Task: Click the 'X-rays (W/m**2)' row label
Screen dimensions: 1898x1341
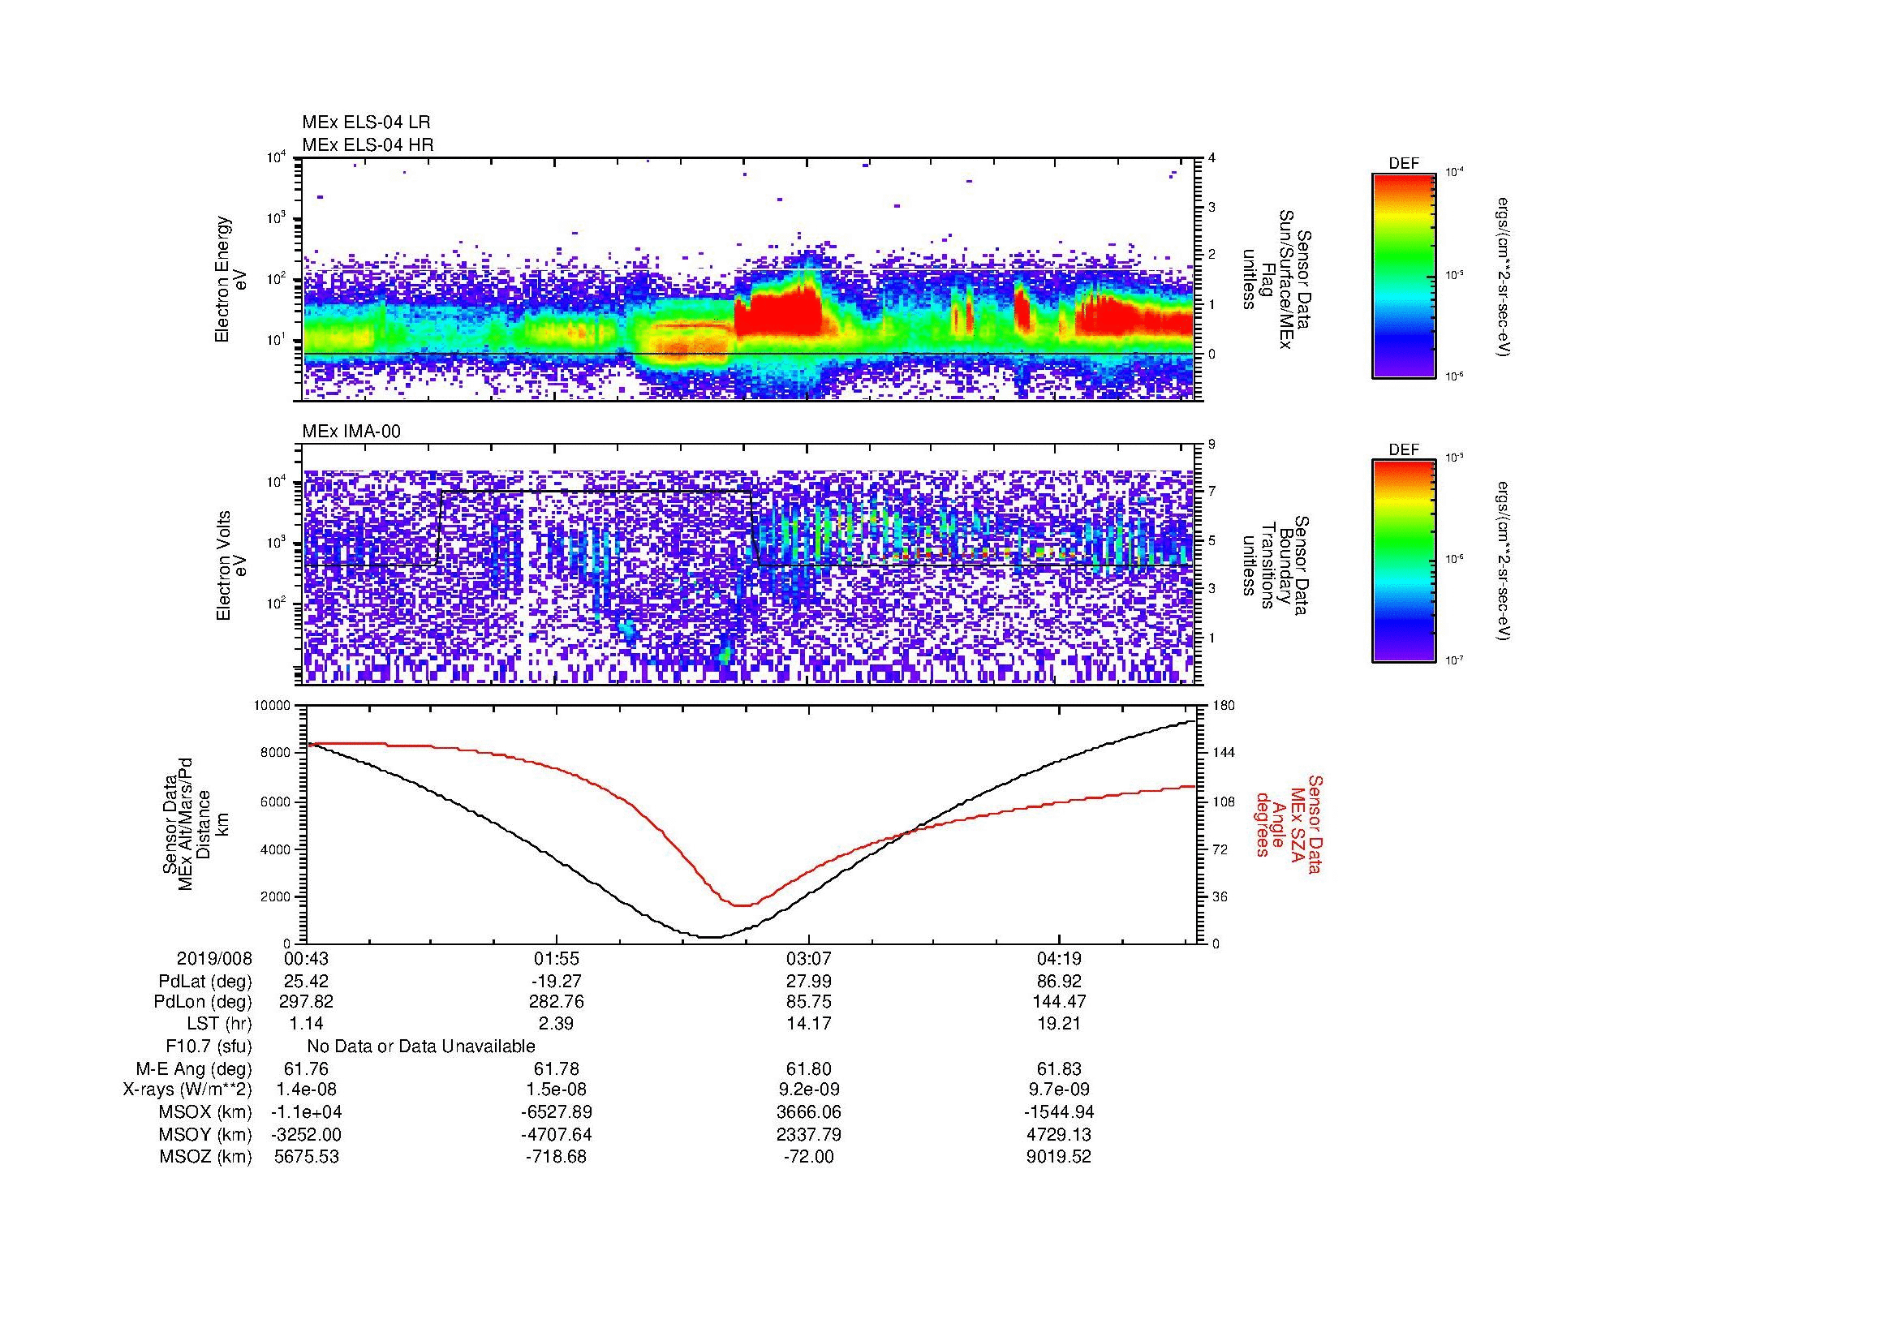Action: (x=187, y=1090)
